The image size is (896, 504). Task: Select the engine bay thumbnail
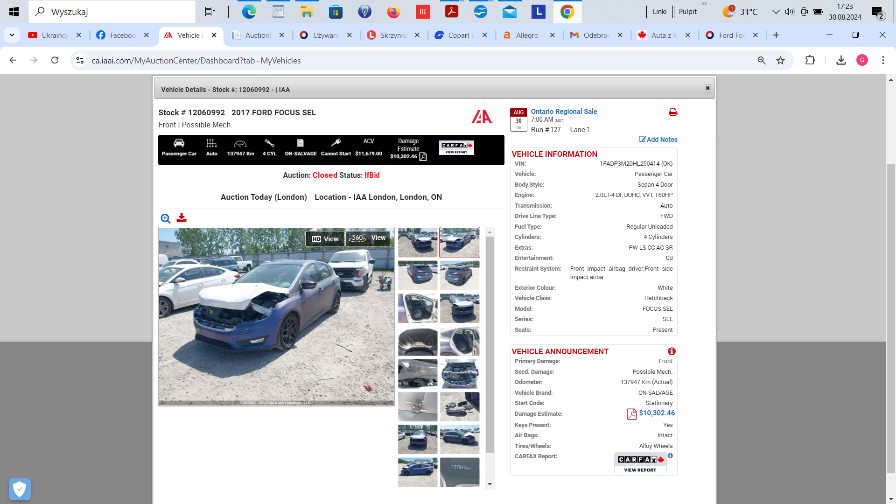pos(460,374)
